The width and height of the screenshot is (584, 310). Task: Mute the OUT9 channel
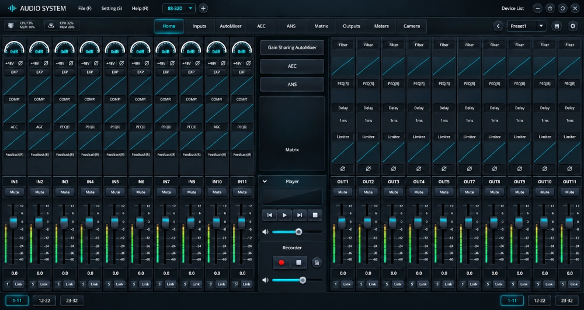(x=520, y=192)
